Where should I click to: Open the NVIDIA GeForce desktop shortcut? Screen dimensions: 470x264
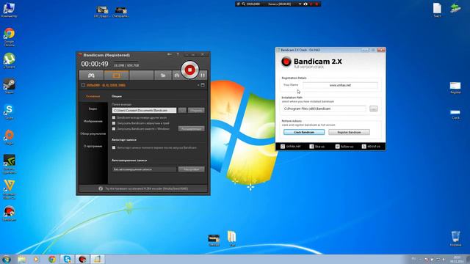click(10, 164)
